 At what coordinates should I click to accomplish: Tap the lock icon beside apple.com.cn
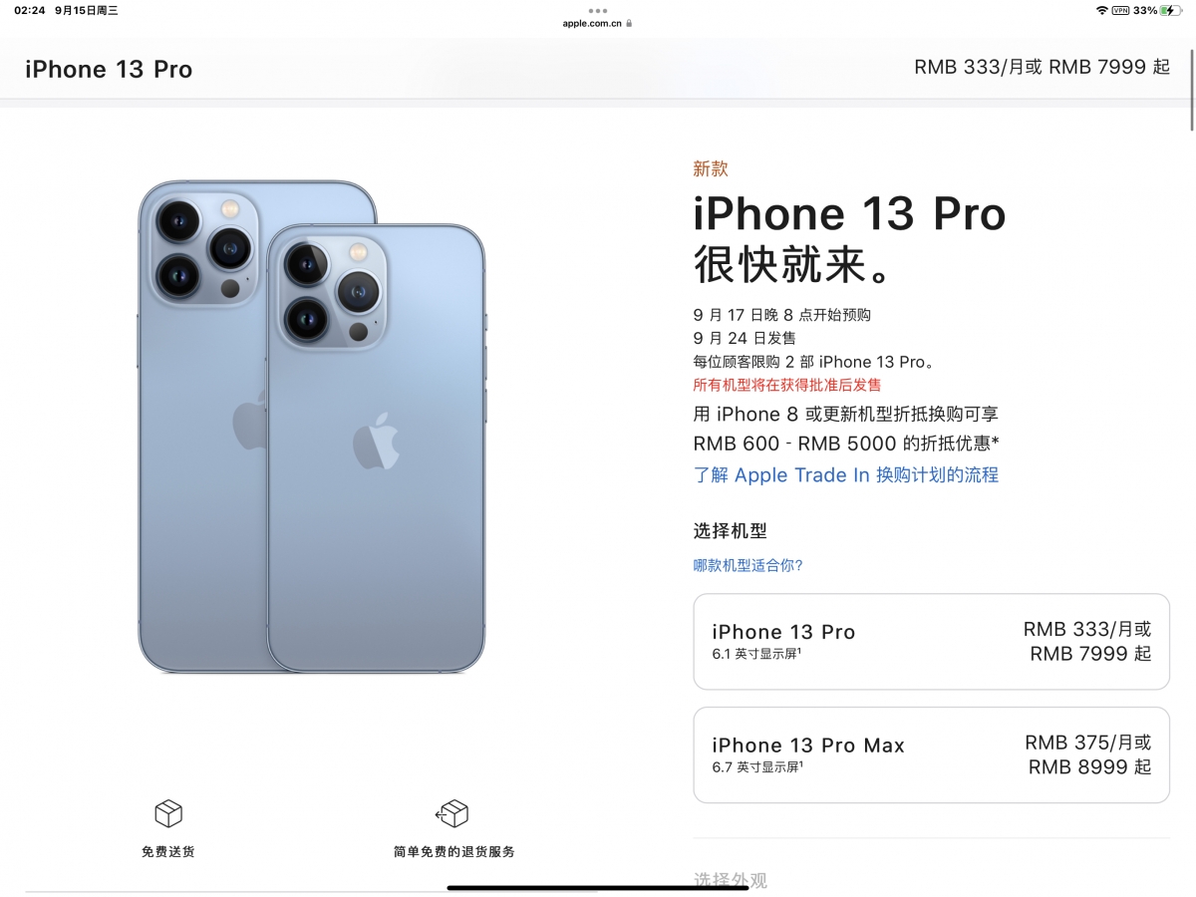pyautogui.click(x=629, y=23)
